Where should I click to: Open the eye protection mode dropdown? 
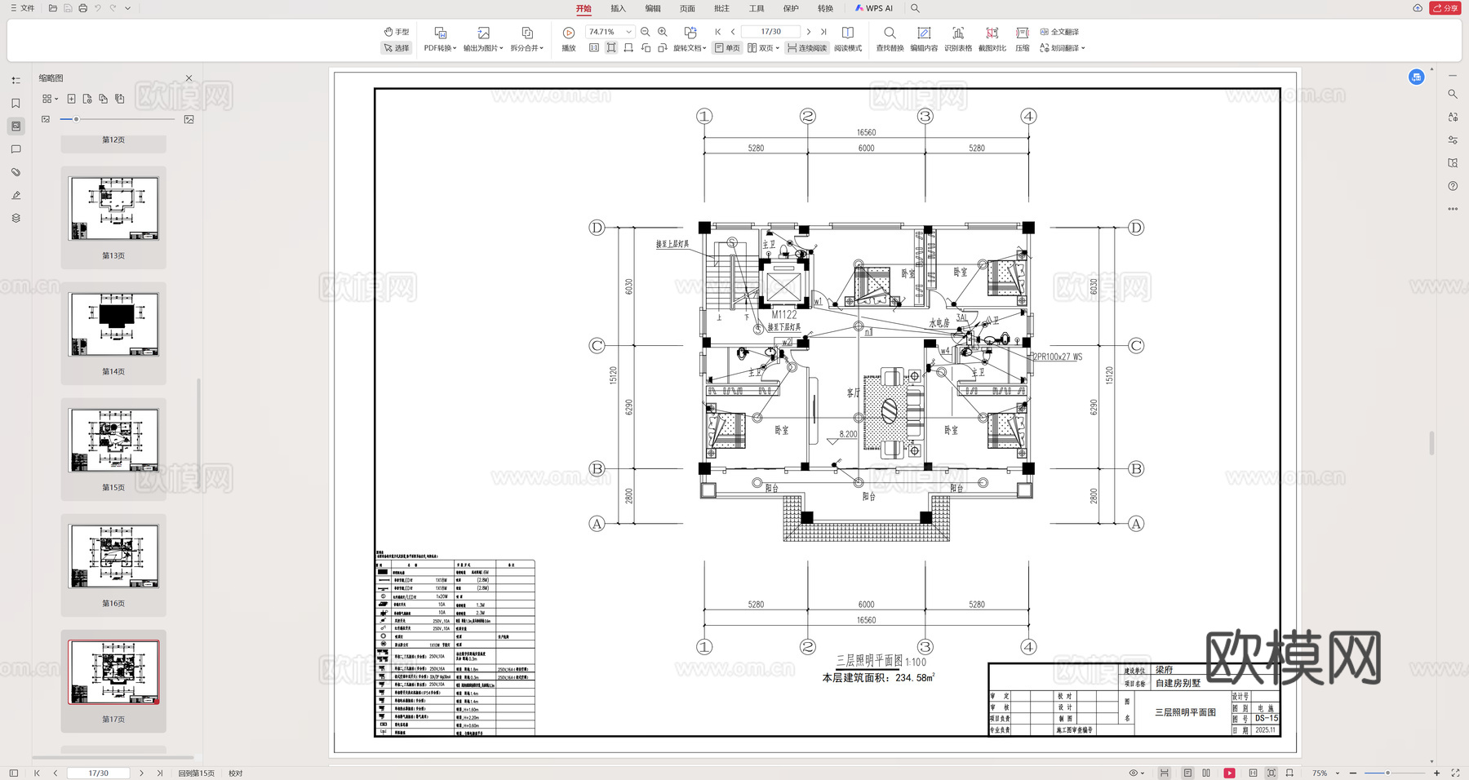click(x=1137, y=773)
